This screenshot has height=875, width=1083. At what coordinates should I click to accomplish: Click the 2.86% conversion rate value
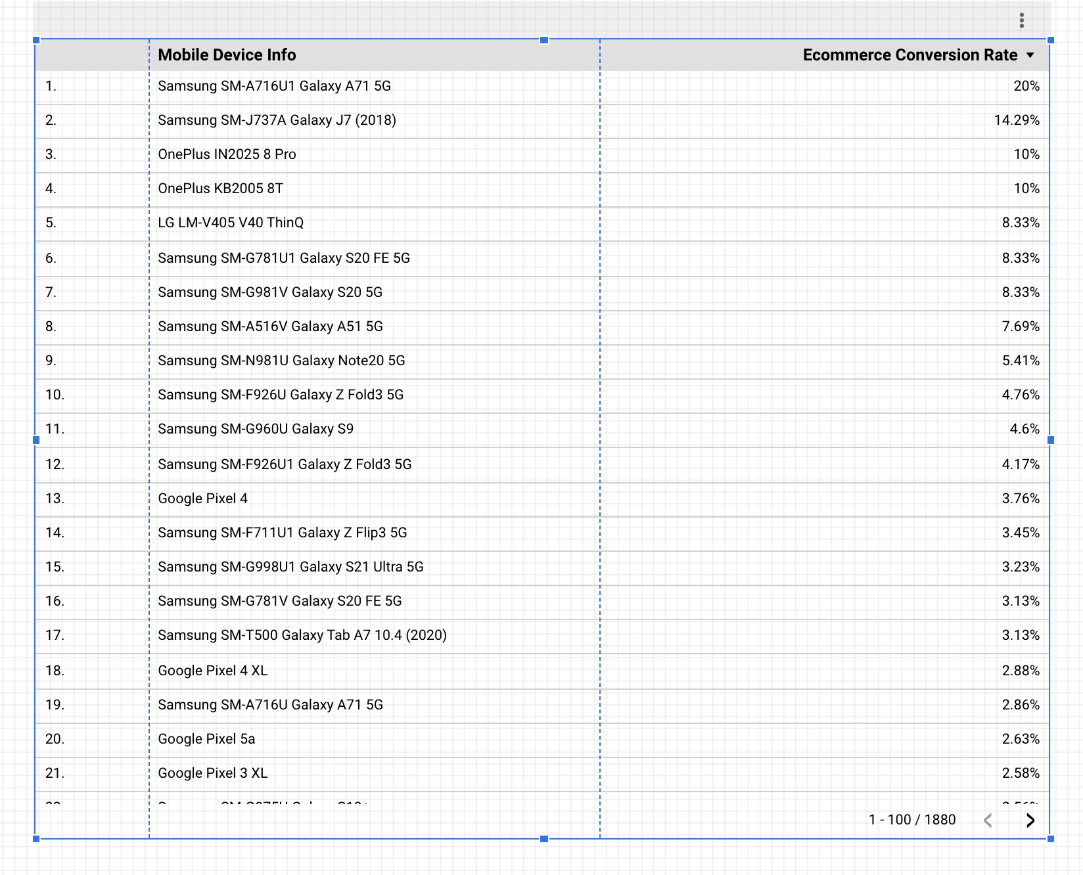click(1021, 706)
